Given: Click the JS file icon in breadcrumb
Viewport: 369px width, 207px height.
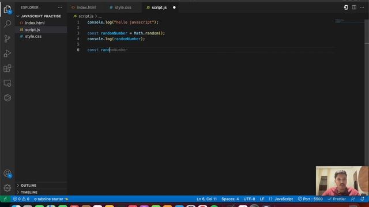Looking at the screenshot, I should [x=75, y=16].
